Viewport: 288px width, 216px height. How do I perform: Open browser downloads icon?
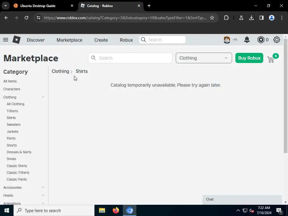coord(251,18)
